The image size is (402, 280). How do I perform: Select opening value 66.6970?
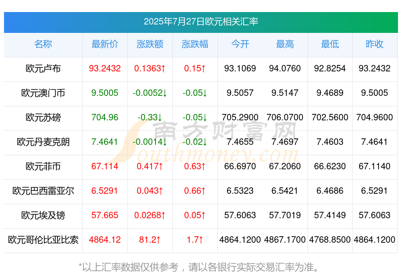(240, 166)
